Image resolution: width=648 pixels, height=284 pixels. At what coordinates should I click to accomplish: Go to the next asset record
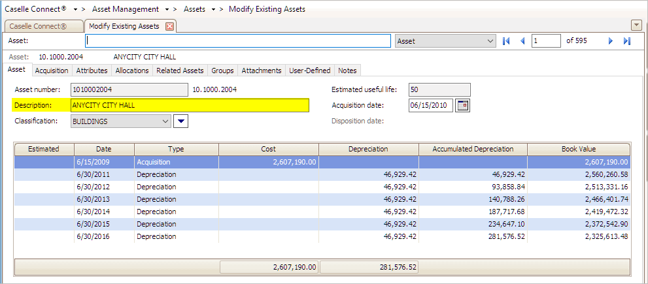(x=611, y=41)
